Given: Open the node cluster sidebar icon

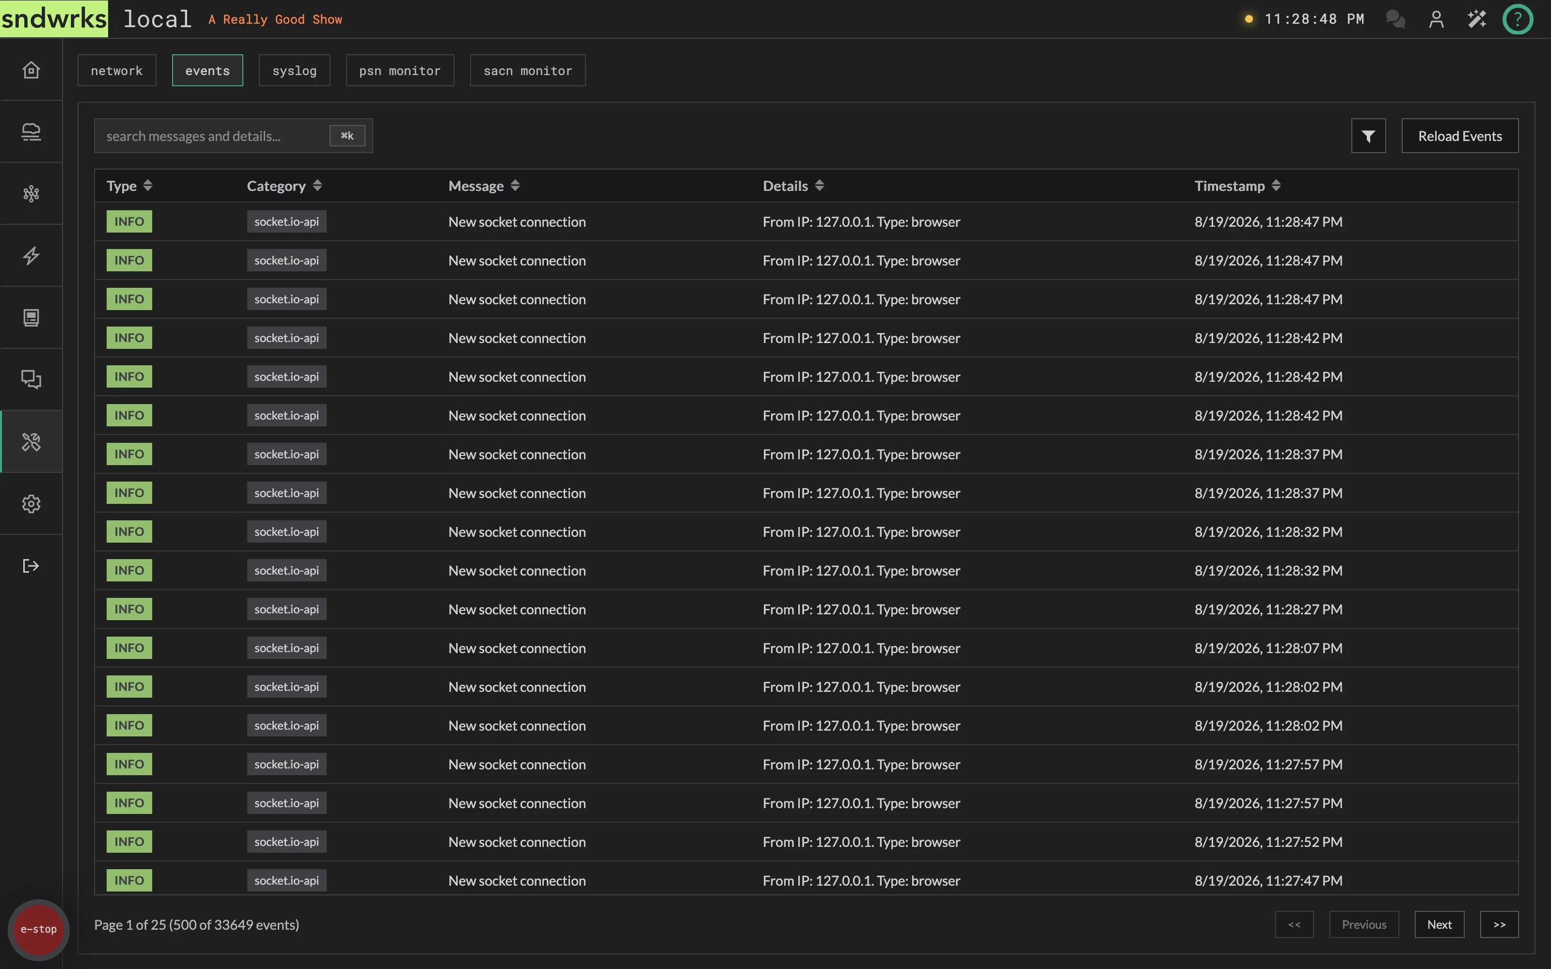Looking at the screenshot, I should (31, 193).
